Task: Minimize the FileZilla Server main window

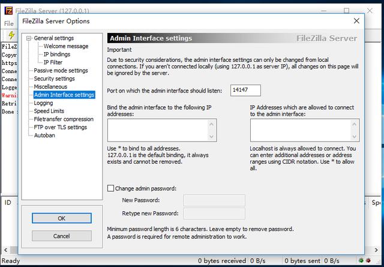Action: pos(324,11)
